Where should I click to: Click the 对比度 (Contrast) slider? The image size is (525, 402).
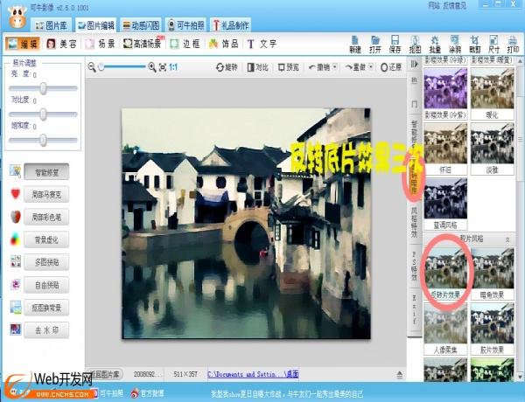point(42,113)
